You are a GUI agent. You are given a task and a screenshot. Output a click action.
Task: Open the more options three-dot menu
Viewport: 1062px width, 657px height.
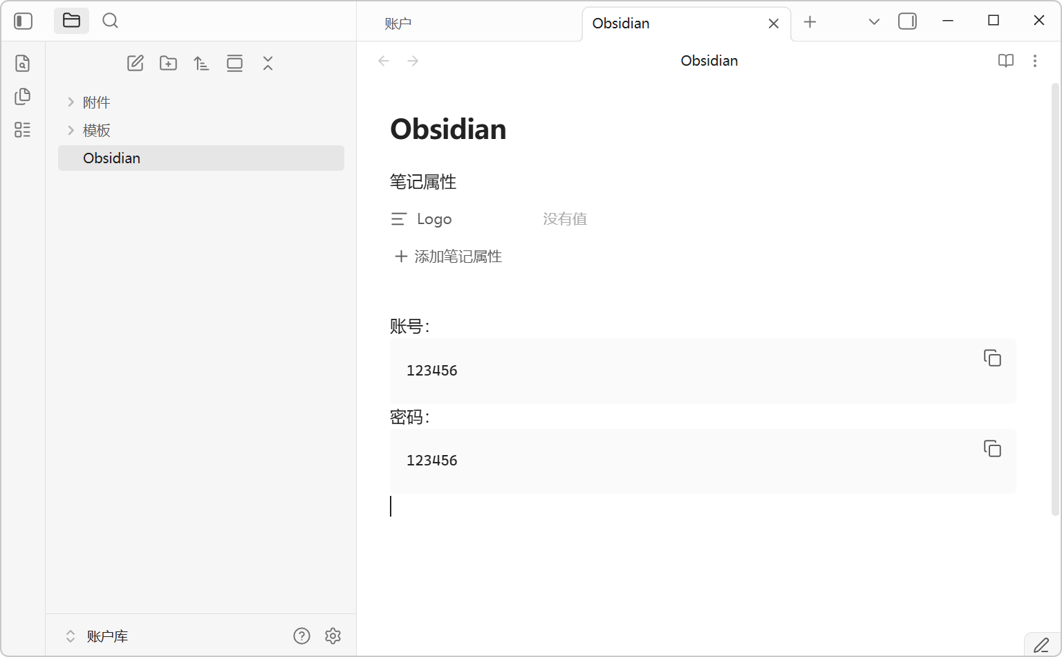coord(1034,61)
